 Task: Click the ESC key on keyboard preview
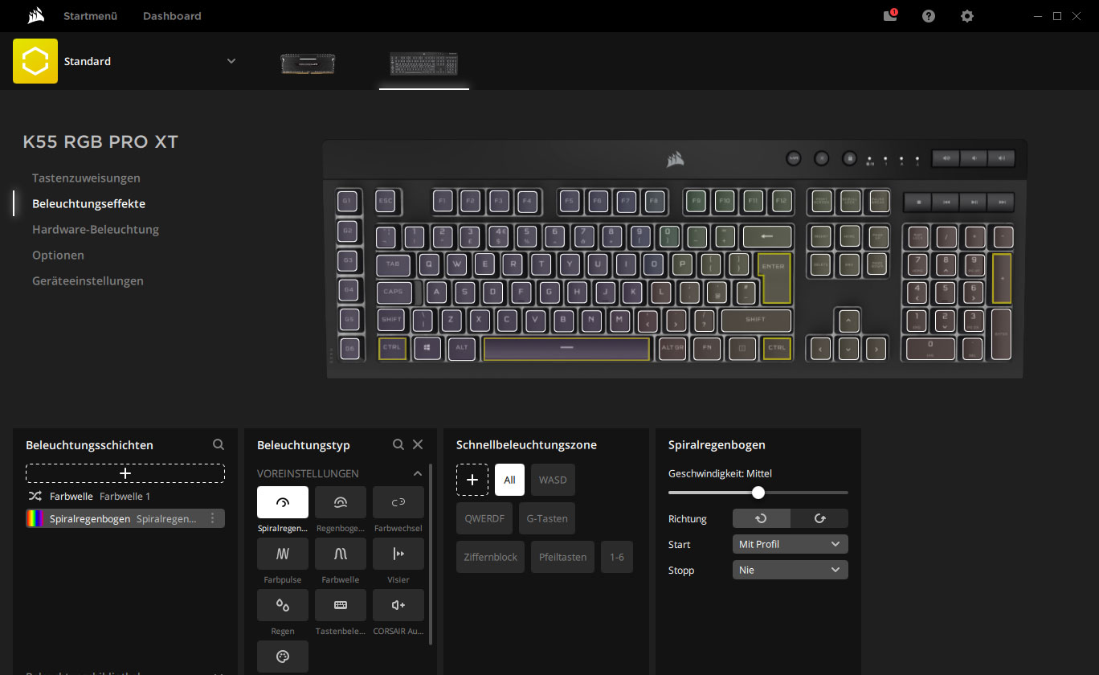[x=386, y=201]
